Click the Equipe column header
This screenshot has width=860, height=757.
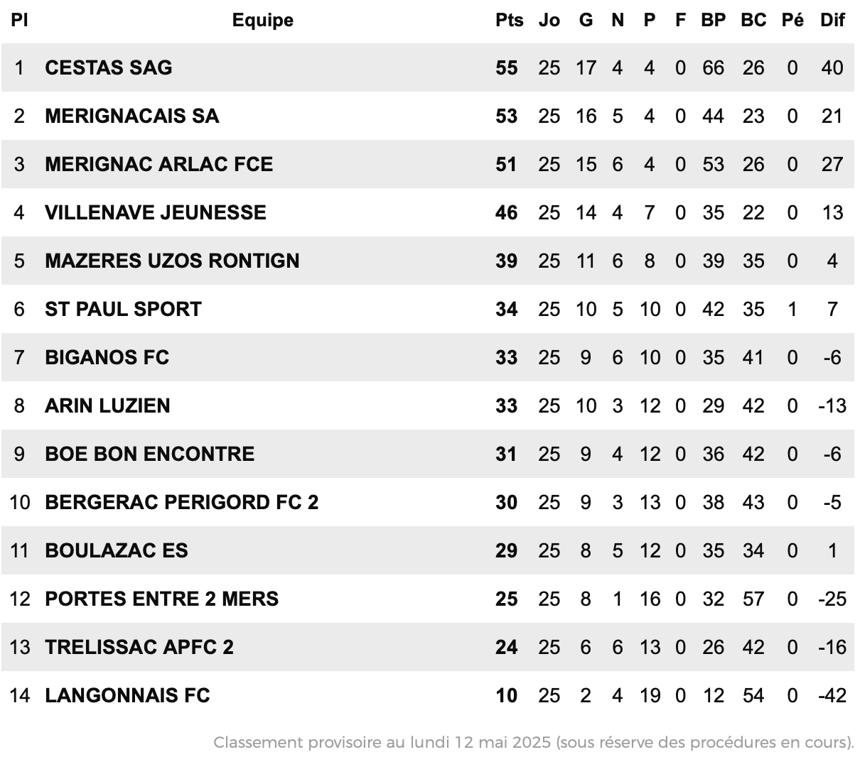pyautogui.click(x=263, y=20)
